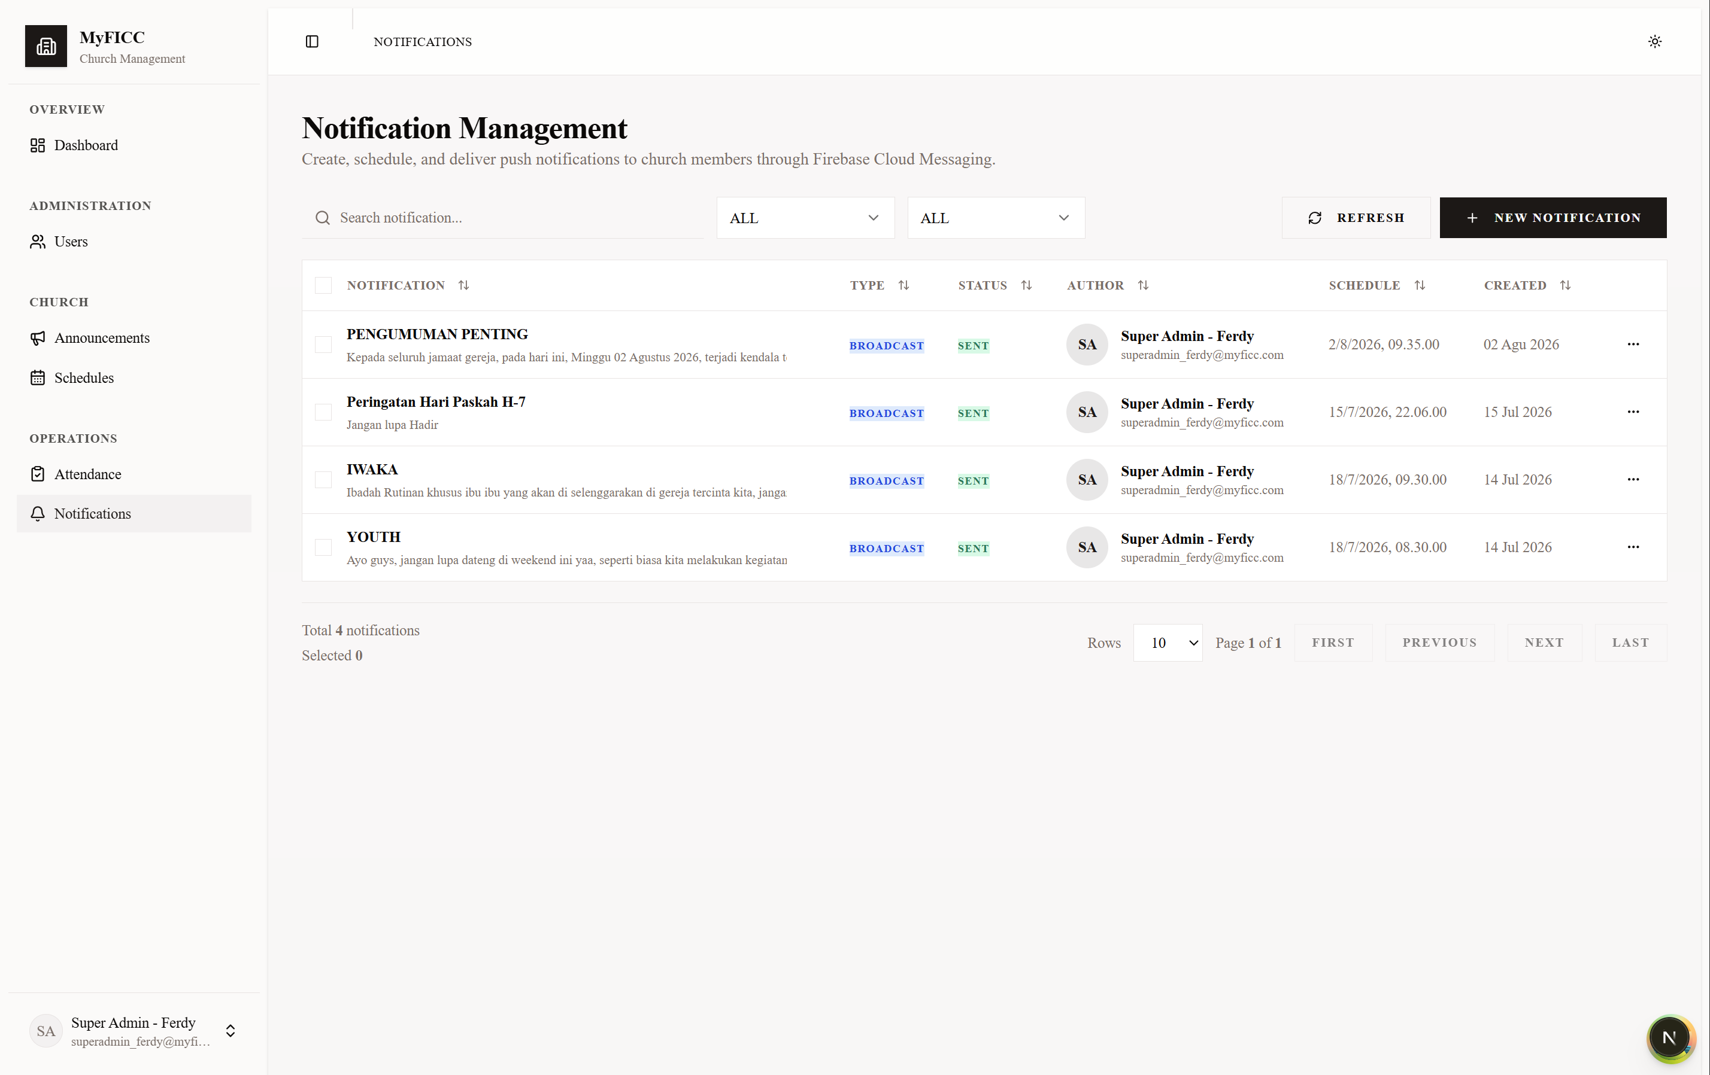Viewport: 1710px width, 1075px height.
Task: Click the Refresh button
Action: (x=1356, y=218)
